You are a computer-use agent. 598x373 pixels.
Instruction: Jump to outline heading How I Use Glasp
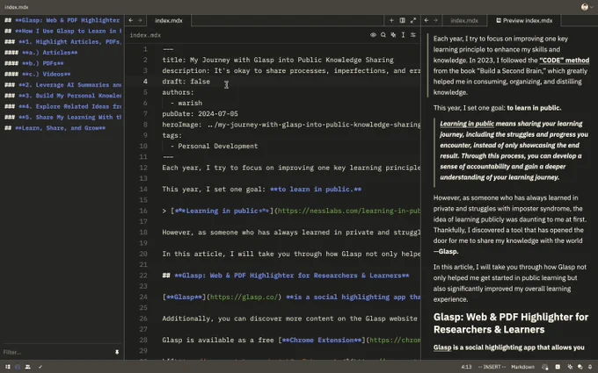[x=62, y=31]
